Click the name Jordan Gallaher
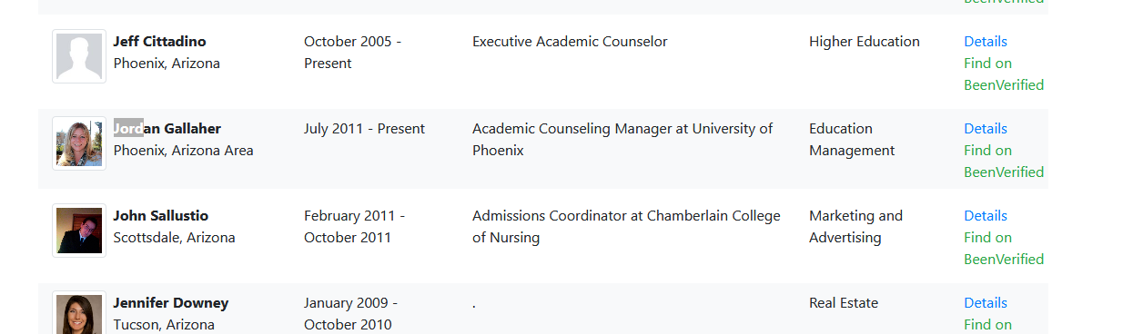1123x334 pixels. point(167,129)
